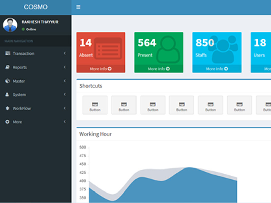Expand the Master submenu arrow
This screenshot has width=271, height=203.
click(x=65, y=81)
